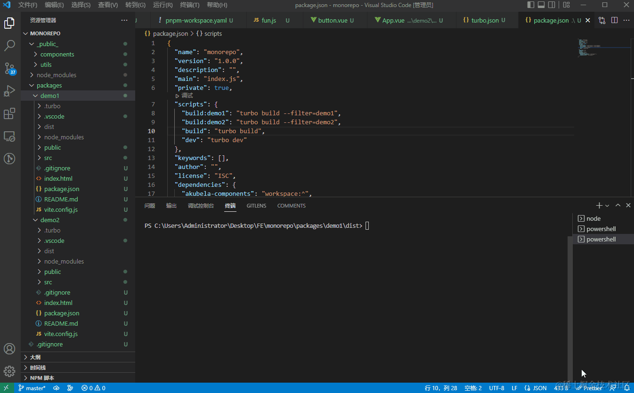
Task: Click the master branch in status bar
Action: click(32, 388)
